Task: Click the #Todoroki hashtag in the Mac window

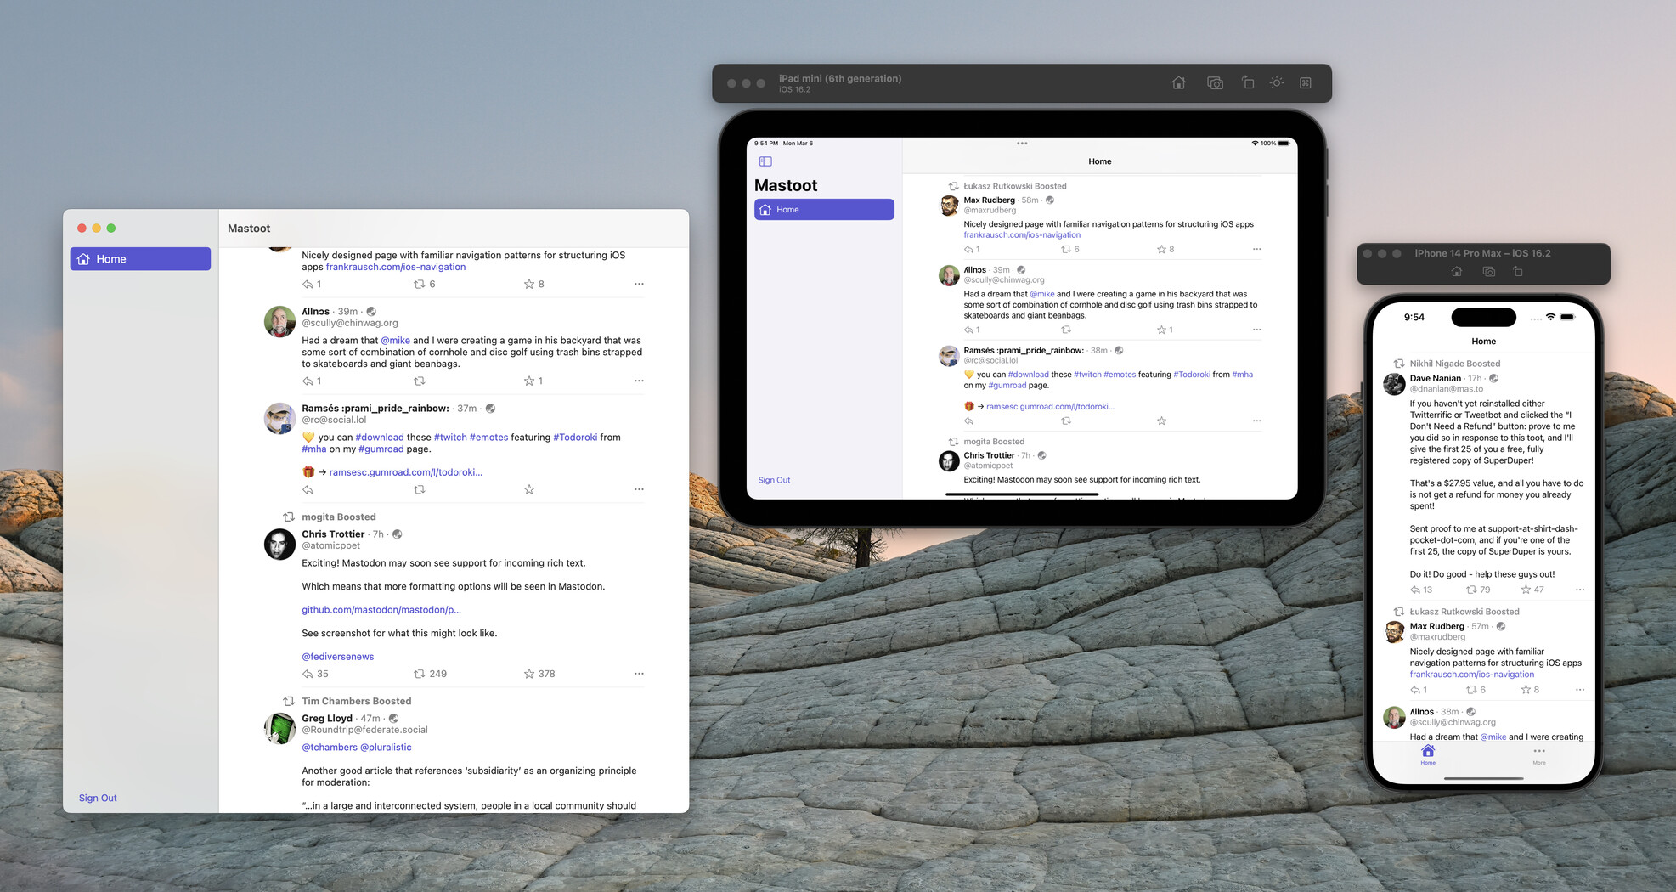Action: pyautogui.click(x=575, y=437)
